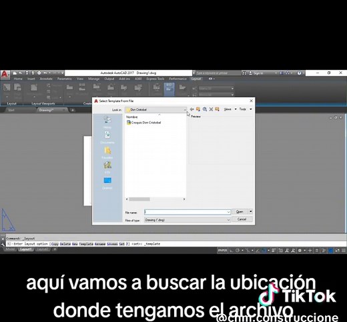Viewport: 347px width, 322px height.
Task: Expand the quick access toolbar customize arrow
Action: pos(62,73)
